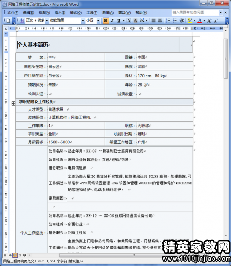The width and height of the screenshot is (231, 266).
Task: Click the 插入(I) menu item
Action: [x=60, y=12]
